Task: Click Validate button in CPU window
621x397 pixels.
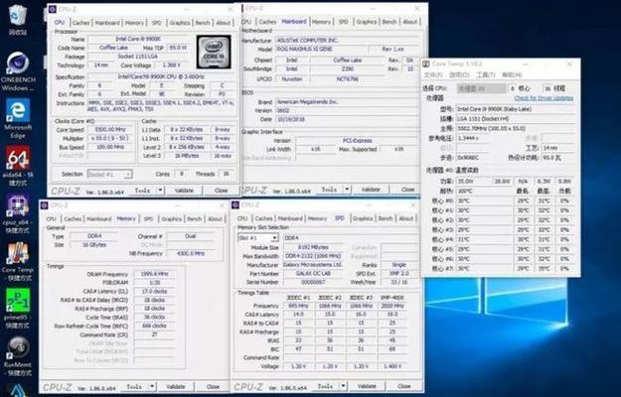Action: (x=184, y=191)
